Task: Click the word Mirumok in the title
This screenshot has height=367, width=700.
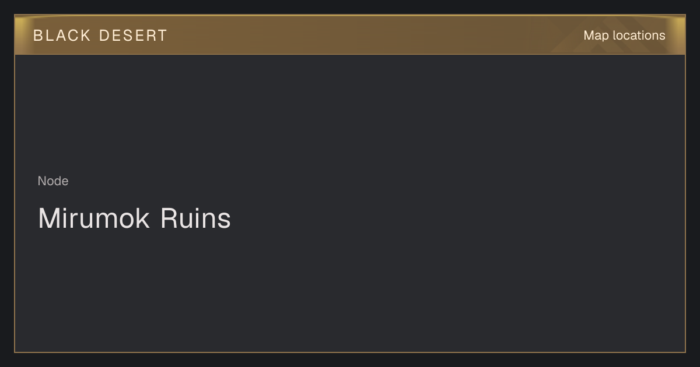Action: pos(94,218)
